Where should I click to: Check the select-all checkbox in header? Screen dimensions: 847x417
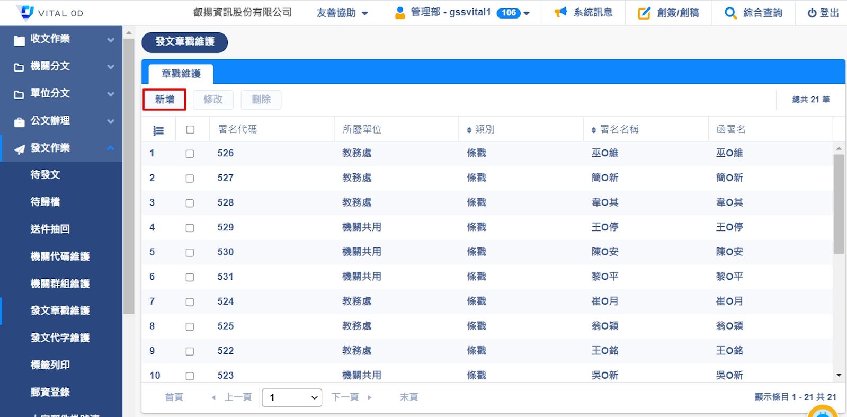pyautogui.click(x=190, y=130)
